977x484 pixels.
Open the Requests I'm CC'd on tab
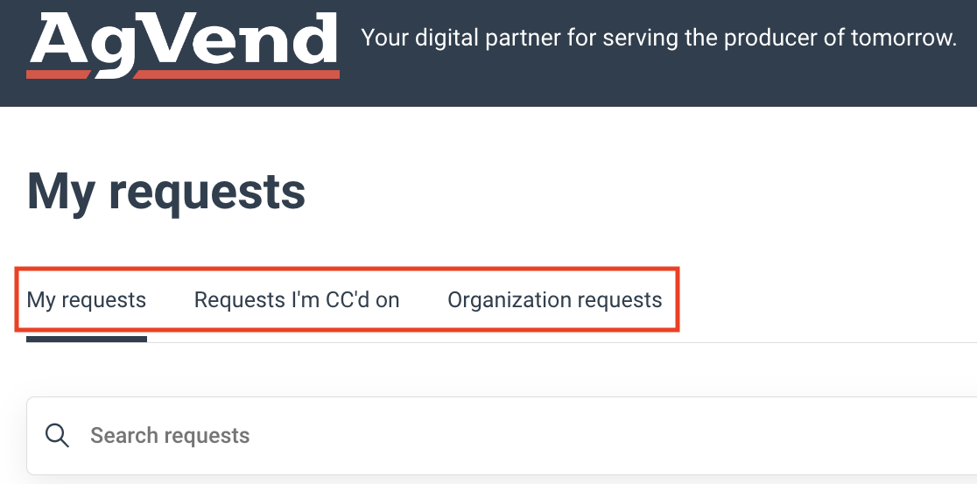297,299
